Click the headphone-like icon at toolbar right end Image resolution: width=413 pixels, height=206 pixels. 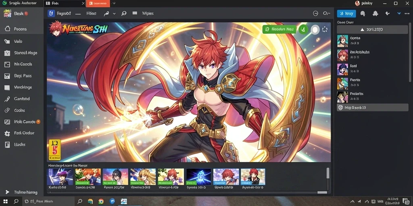click(x=326, y=14)
